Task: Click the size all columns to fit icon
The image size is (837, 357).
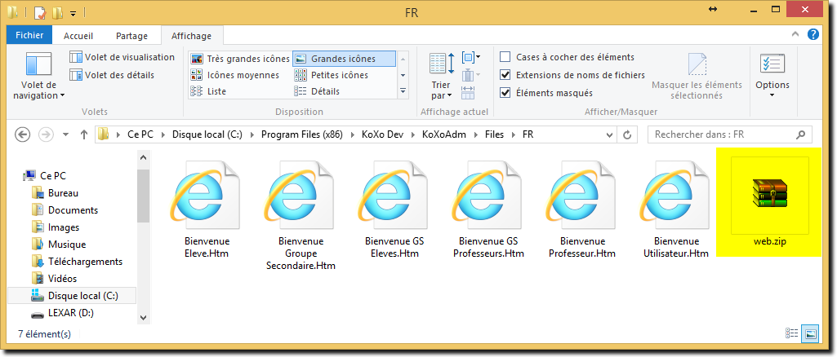Action: 468,92
